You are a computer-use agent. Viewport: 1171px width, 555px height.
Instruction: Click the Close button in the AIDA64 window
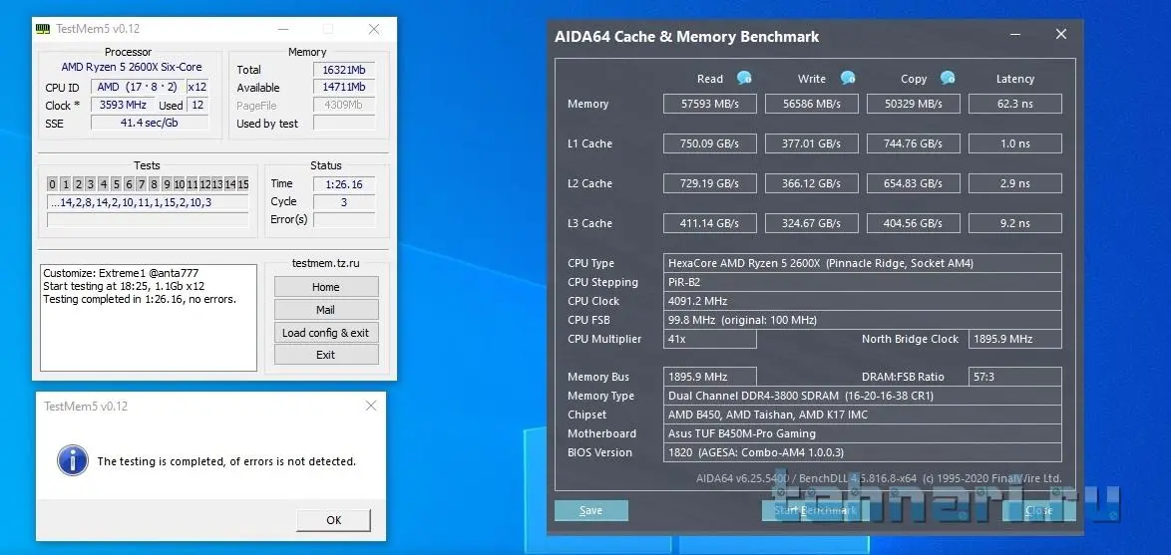(x=1038, y=510)
